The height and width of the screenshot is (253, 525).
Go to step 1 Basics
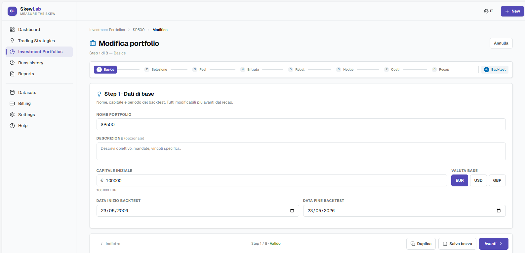coord(105,70)
